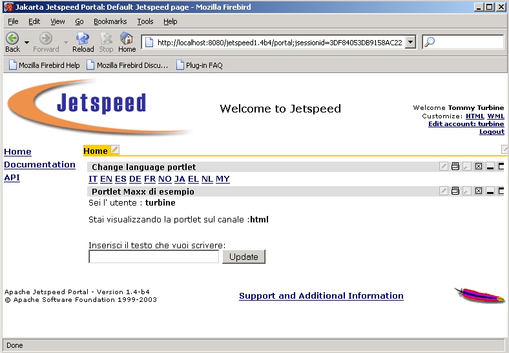509x353 pixels.
Task: Click the pencil icon beside Home tab
Action: click(115, 149)
